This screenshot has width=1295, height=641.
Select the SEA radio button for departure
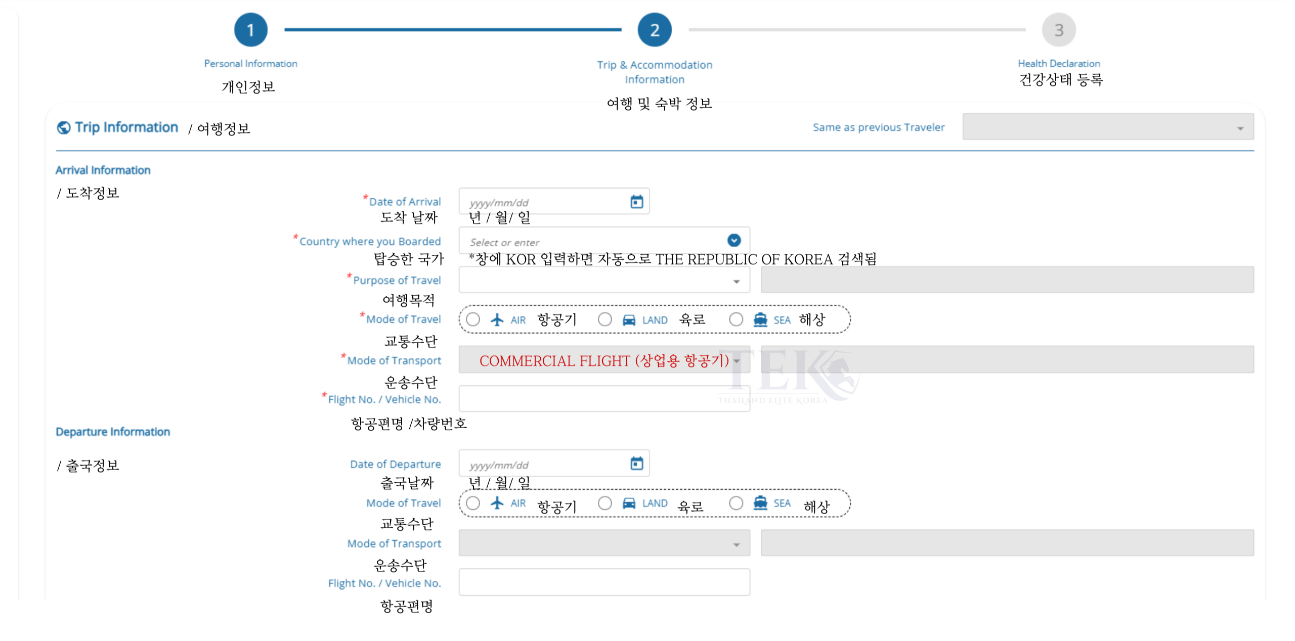pos(736,503)
